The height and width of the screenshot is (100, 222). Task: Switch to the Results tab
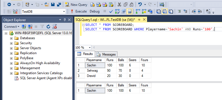pyautogui.click(x=85, y=54)
